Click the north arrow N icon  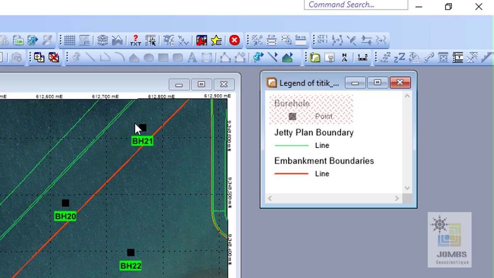(x=344, y=58)
